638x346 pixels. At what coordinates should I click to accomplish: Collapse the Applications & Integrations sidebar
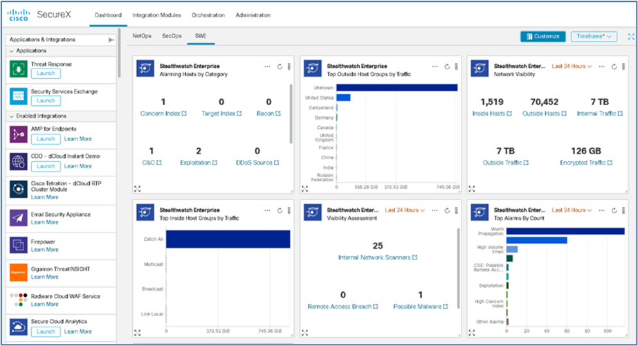click(111, 39)
